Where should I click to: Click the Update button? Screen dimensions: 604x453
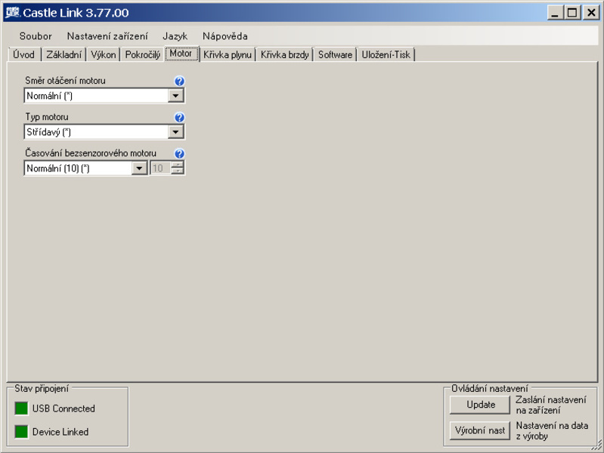pyautogui.click(x=480, y=405)
